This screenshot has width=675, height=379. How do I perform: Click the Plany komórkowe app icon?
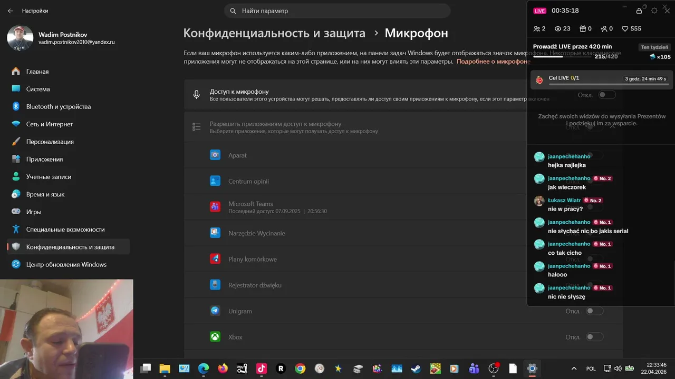pyautogui.click(x=215, y=259)
